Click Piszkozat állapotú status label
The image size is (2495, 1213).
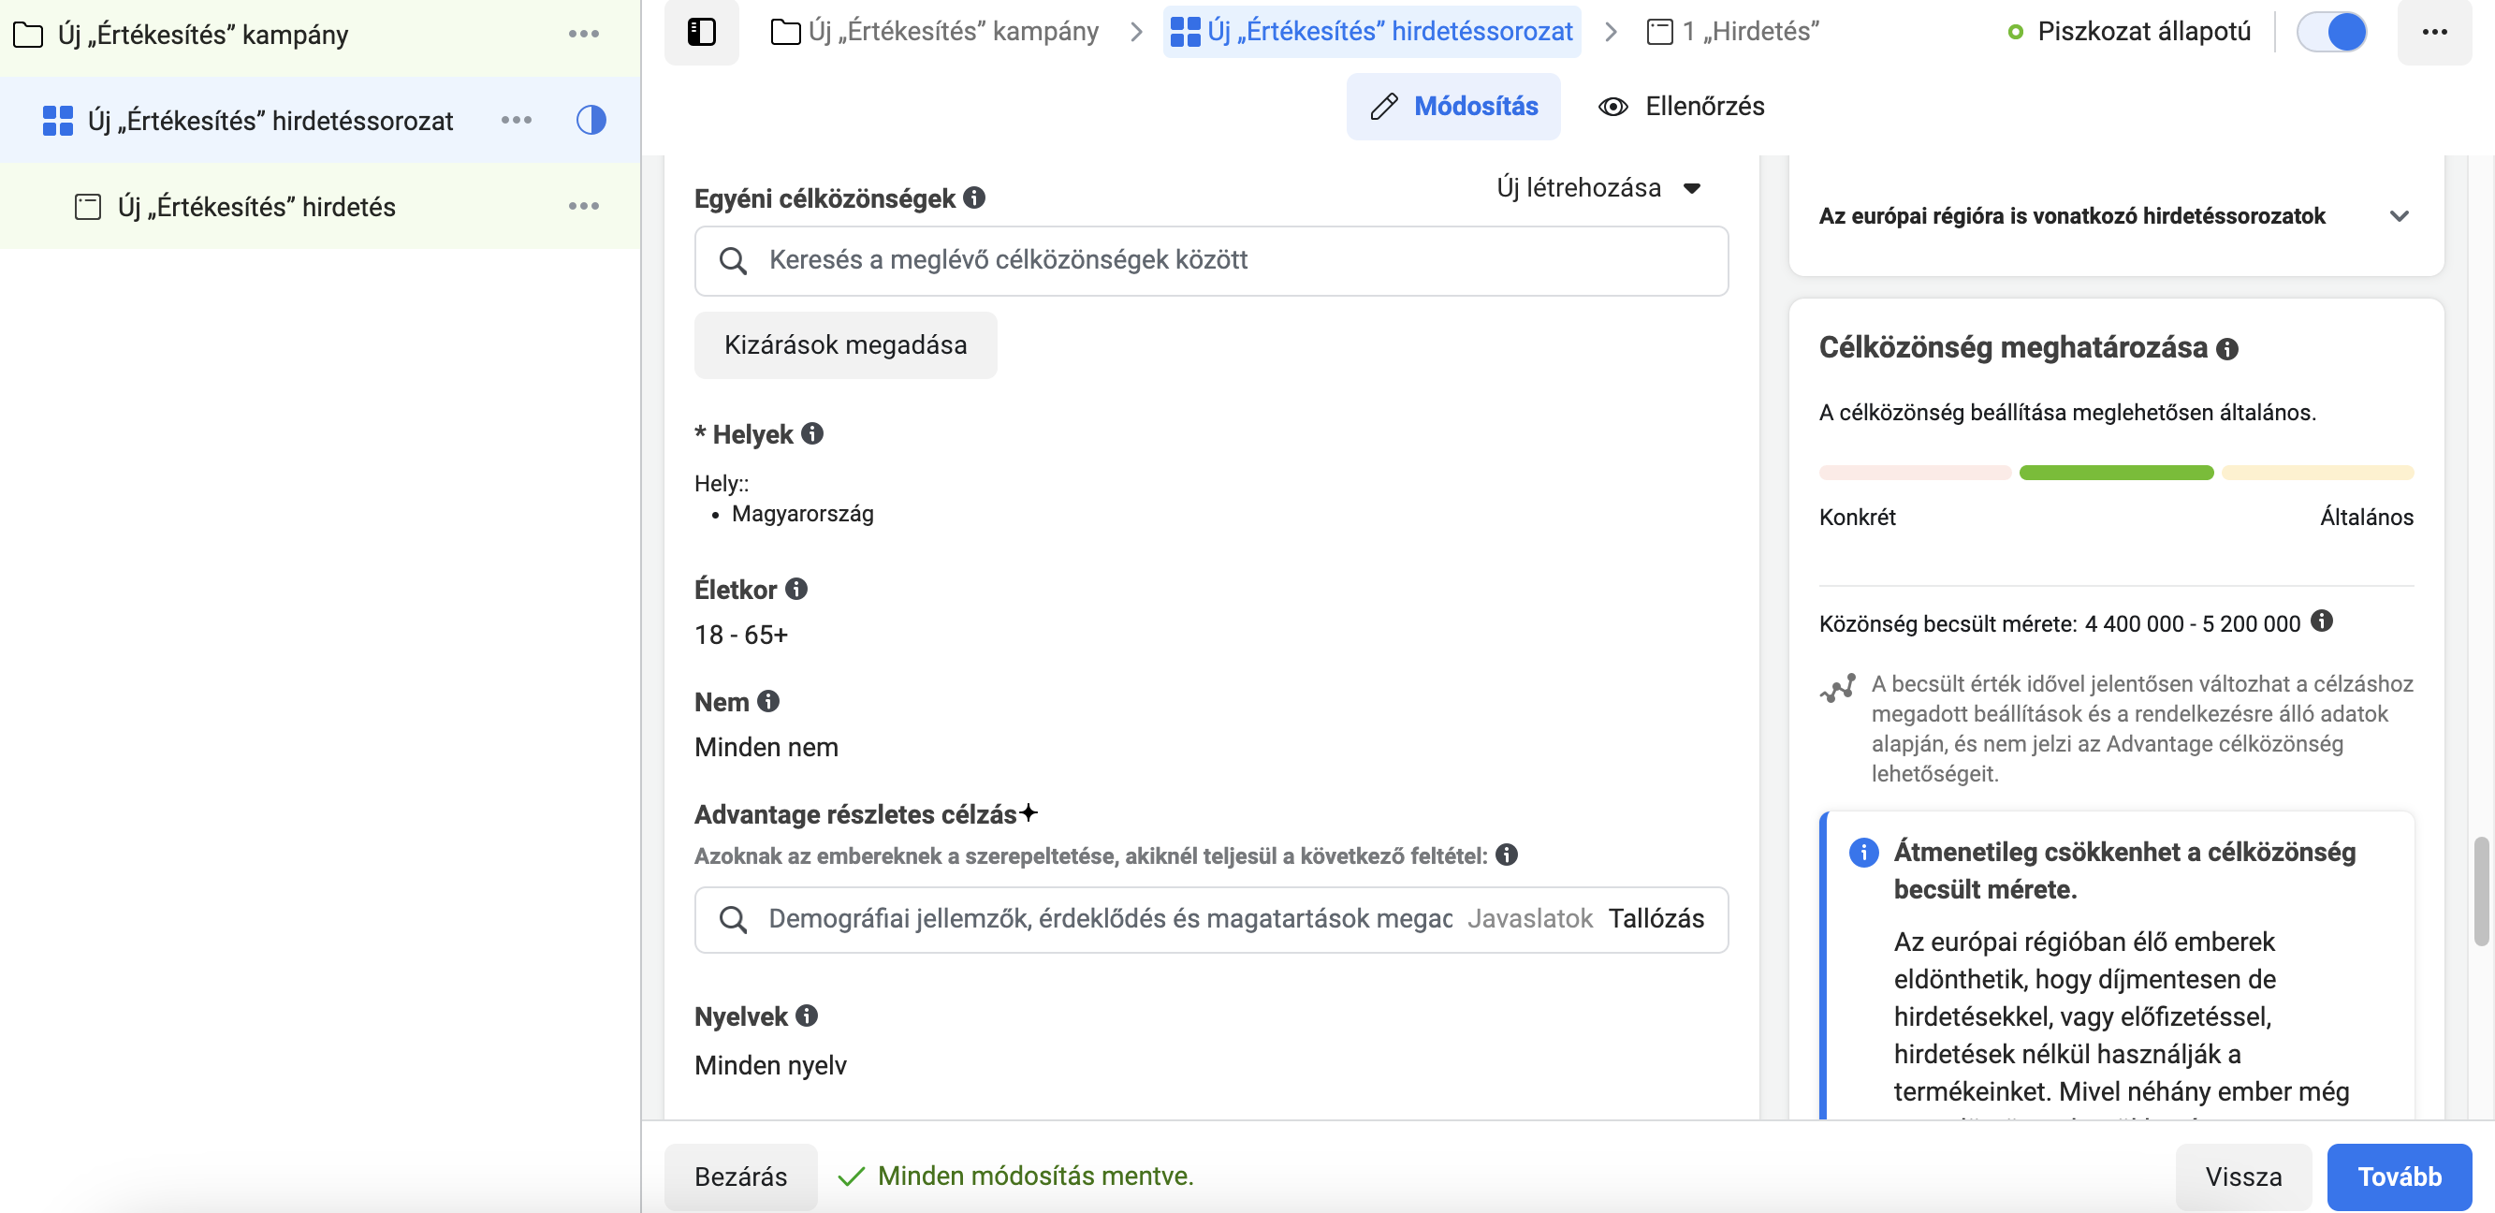[x=2142, y=32]
